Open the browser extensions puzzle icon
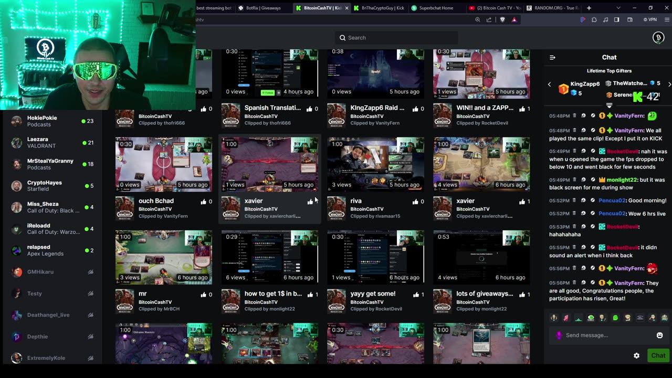Screen dimensions: 672x378 point(594,19)
